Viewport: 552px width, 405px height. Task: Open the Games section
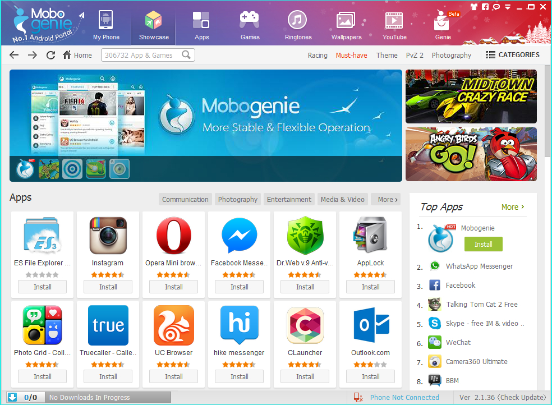tap(250, 25)
